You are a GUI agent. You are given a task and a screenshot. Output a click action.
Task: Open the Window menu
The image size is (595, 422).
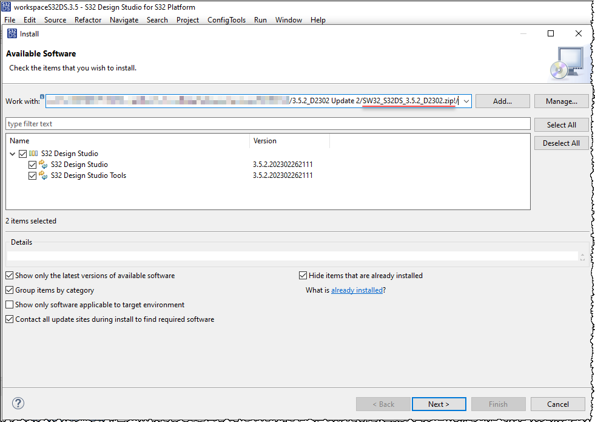pos(288,20)
